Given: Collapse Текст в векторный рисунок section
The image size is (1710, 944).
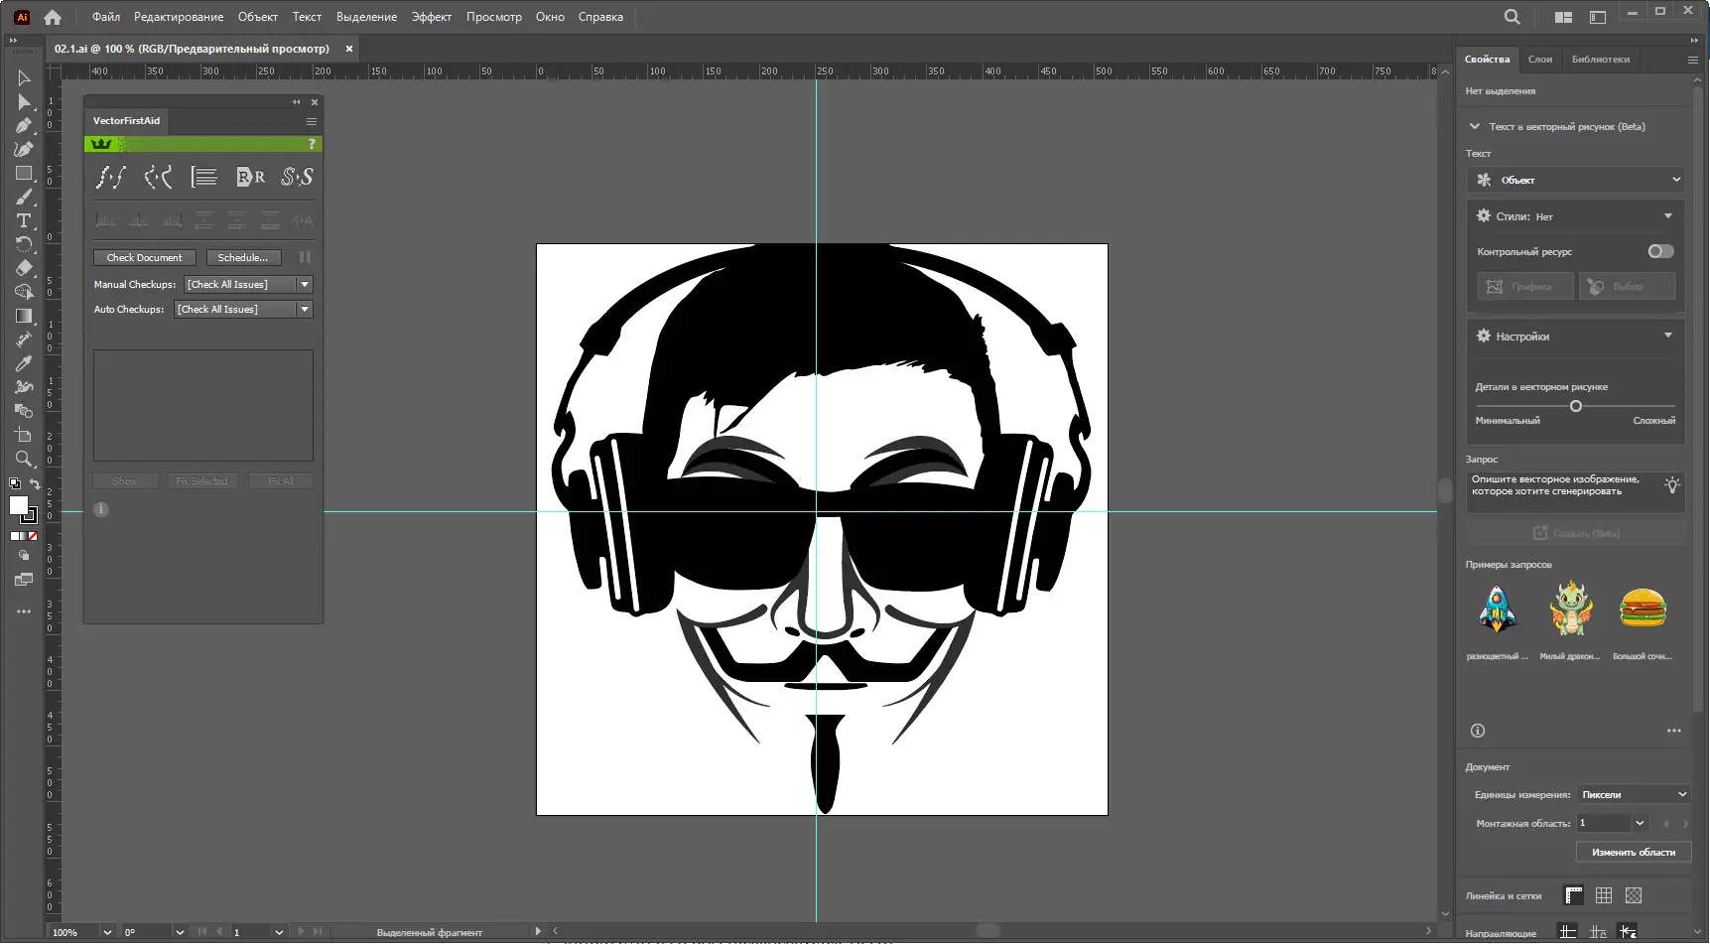Looking at the screenshot, I should tap(1475, 126).
